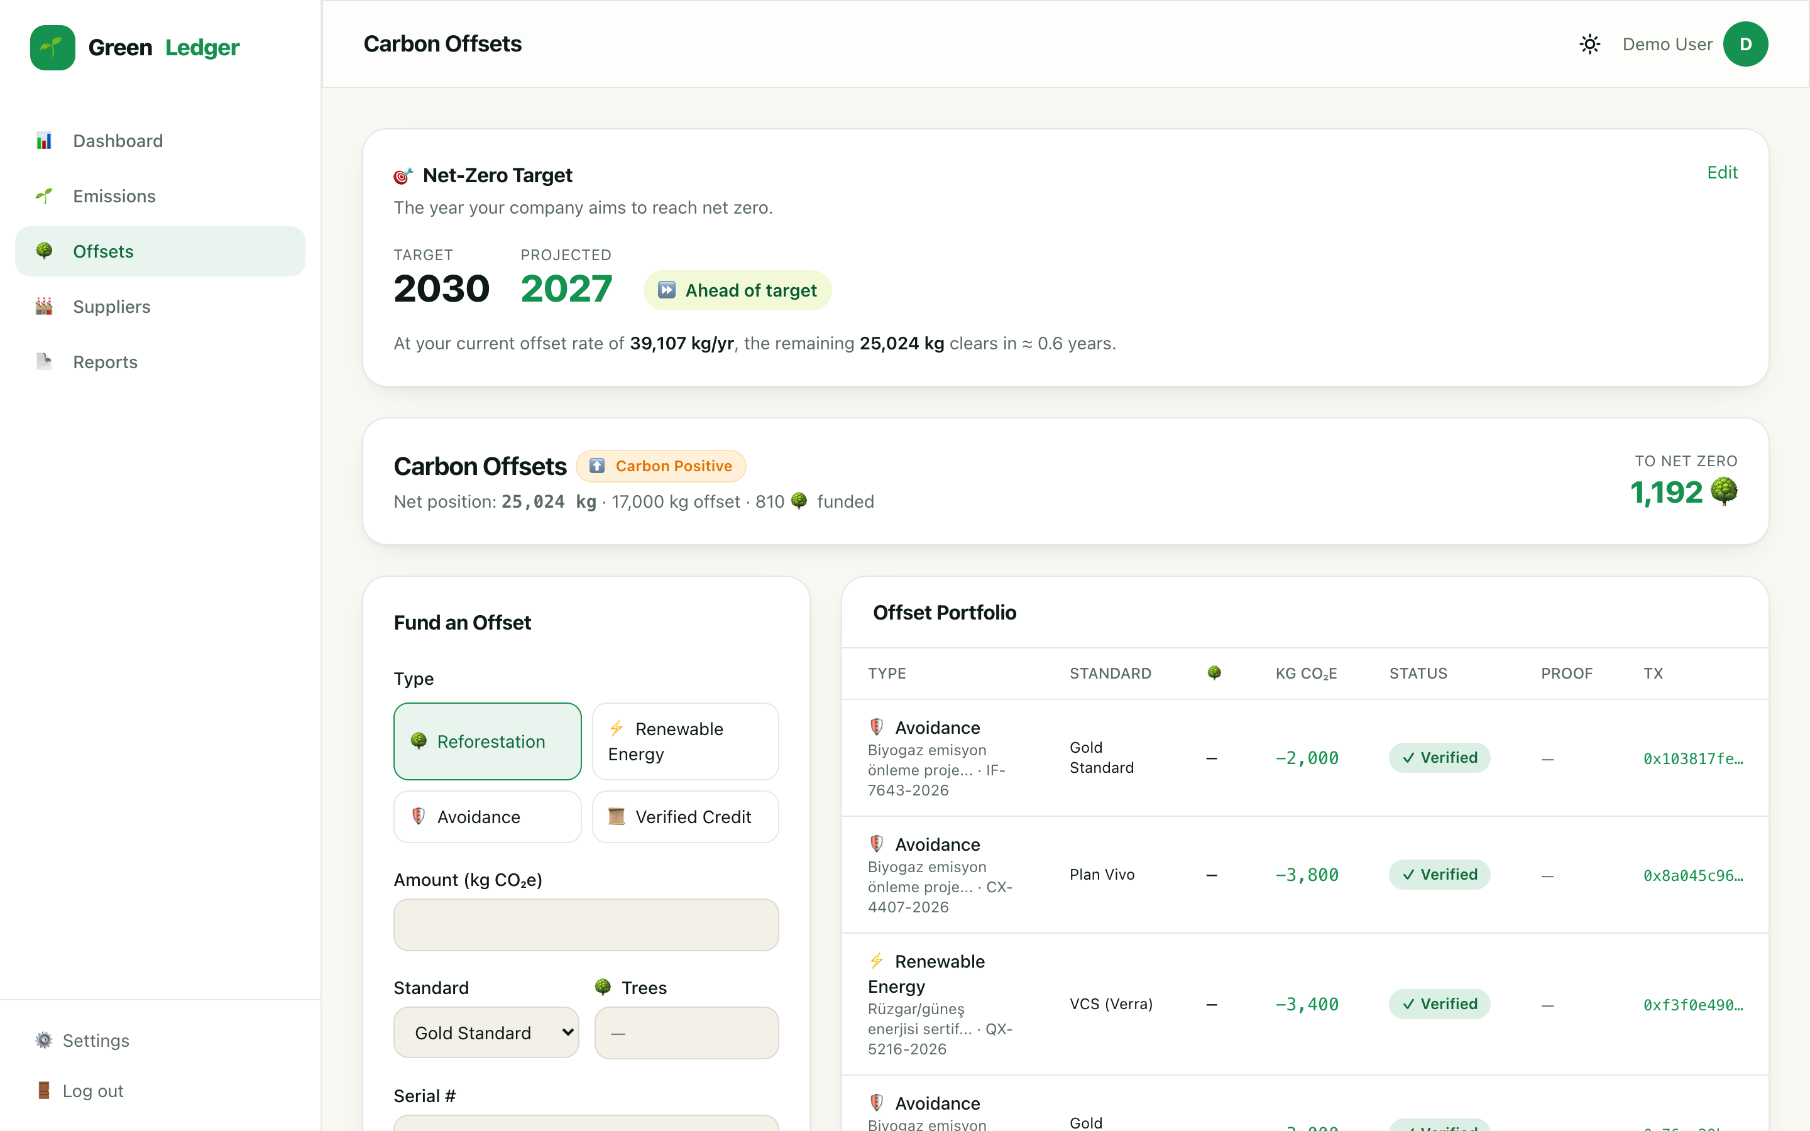Open transaction 0xf3f0e490… link
This screenshot has width=1810, height=1131.
[1693, 1005]
